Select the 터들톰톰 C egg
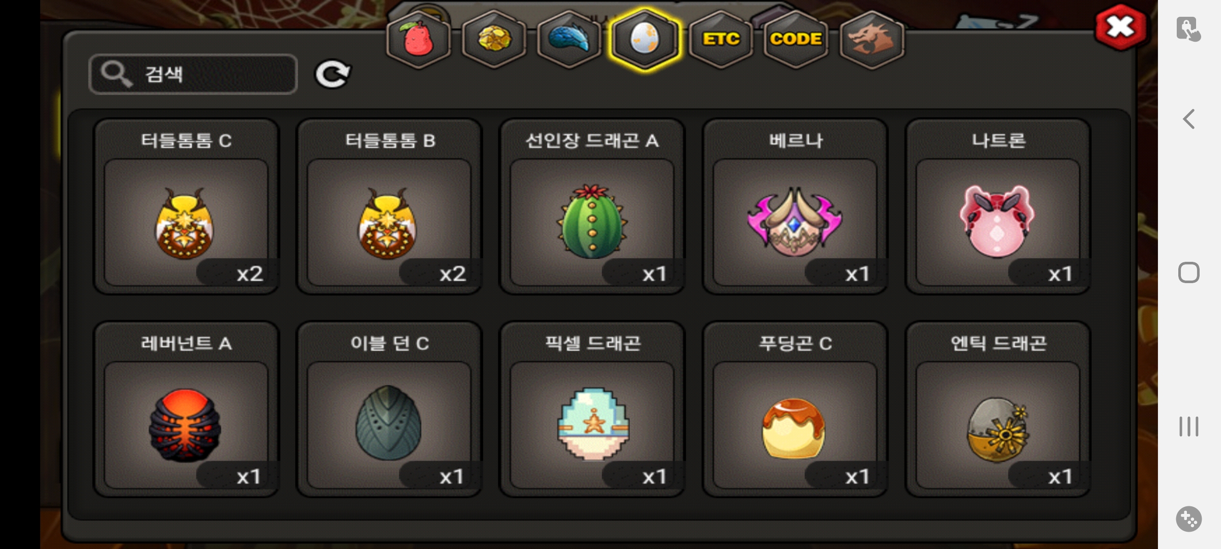Screen dimensions: 1221x549 (186, 206)
